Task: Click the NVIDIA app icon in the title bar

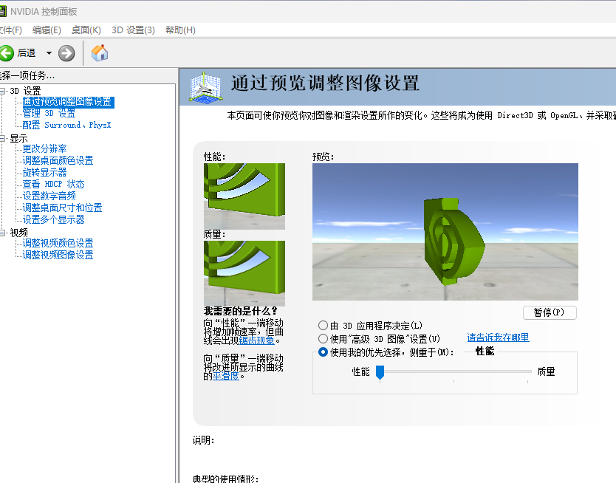Action: coord(3,11)
